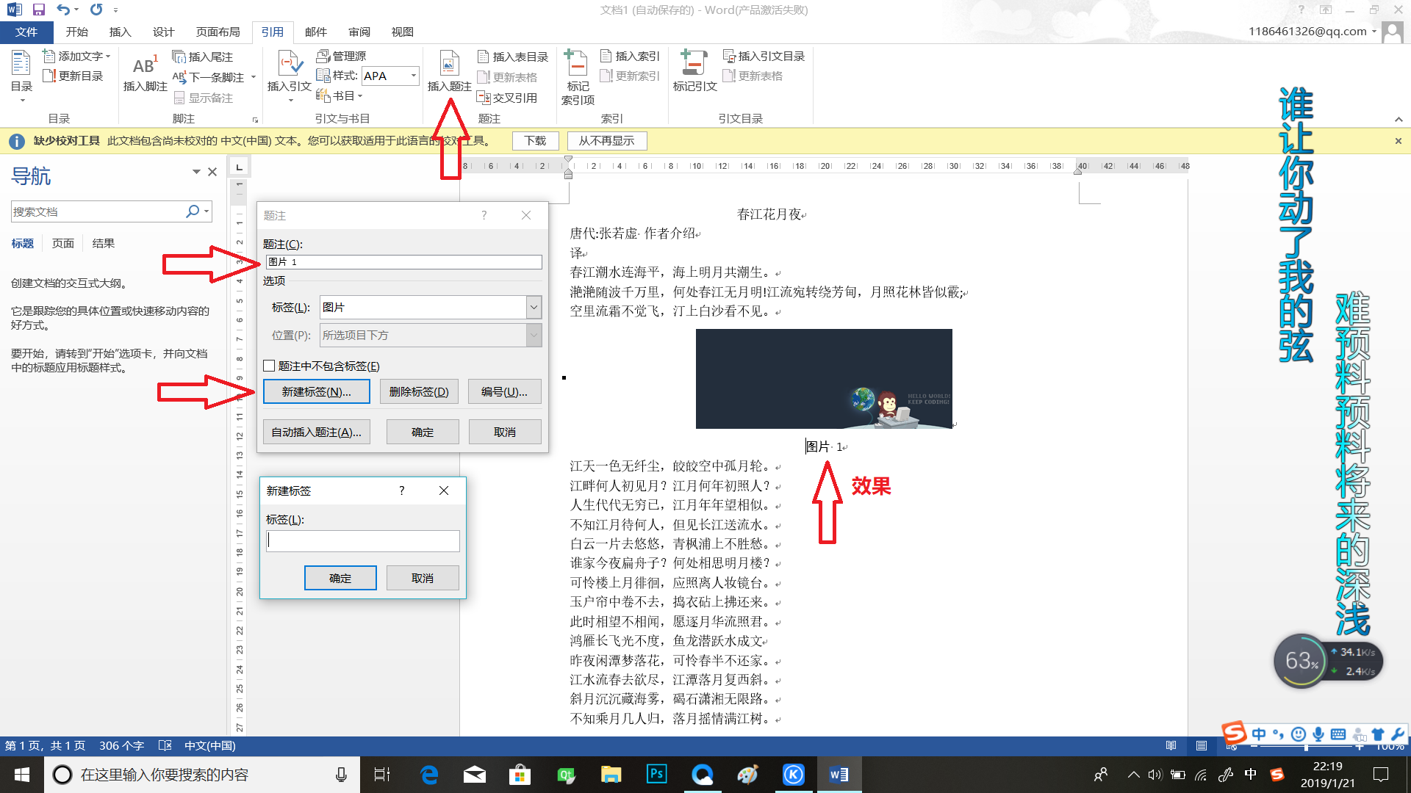Click the tab selector at ruler corner
1411x793 pixels.
(239, 167)
